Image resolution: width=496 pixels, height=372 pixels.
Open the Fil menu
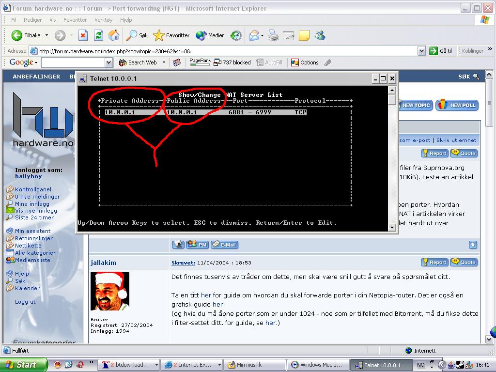pos(14,19)
